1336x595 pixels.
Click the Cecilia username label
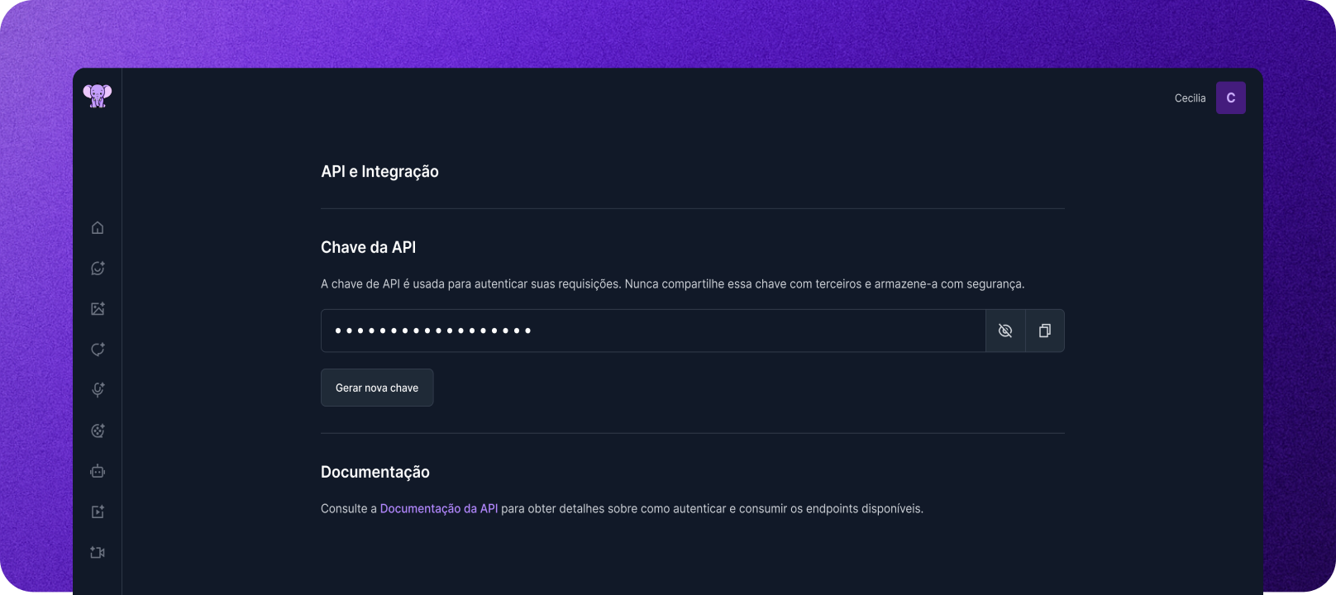[x=1190, y=98]
